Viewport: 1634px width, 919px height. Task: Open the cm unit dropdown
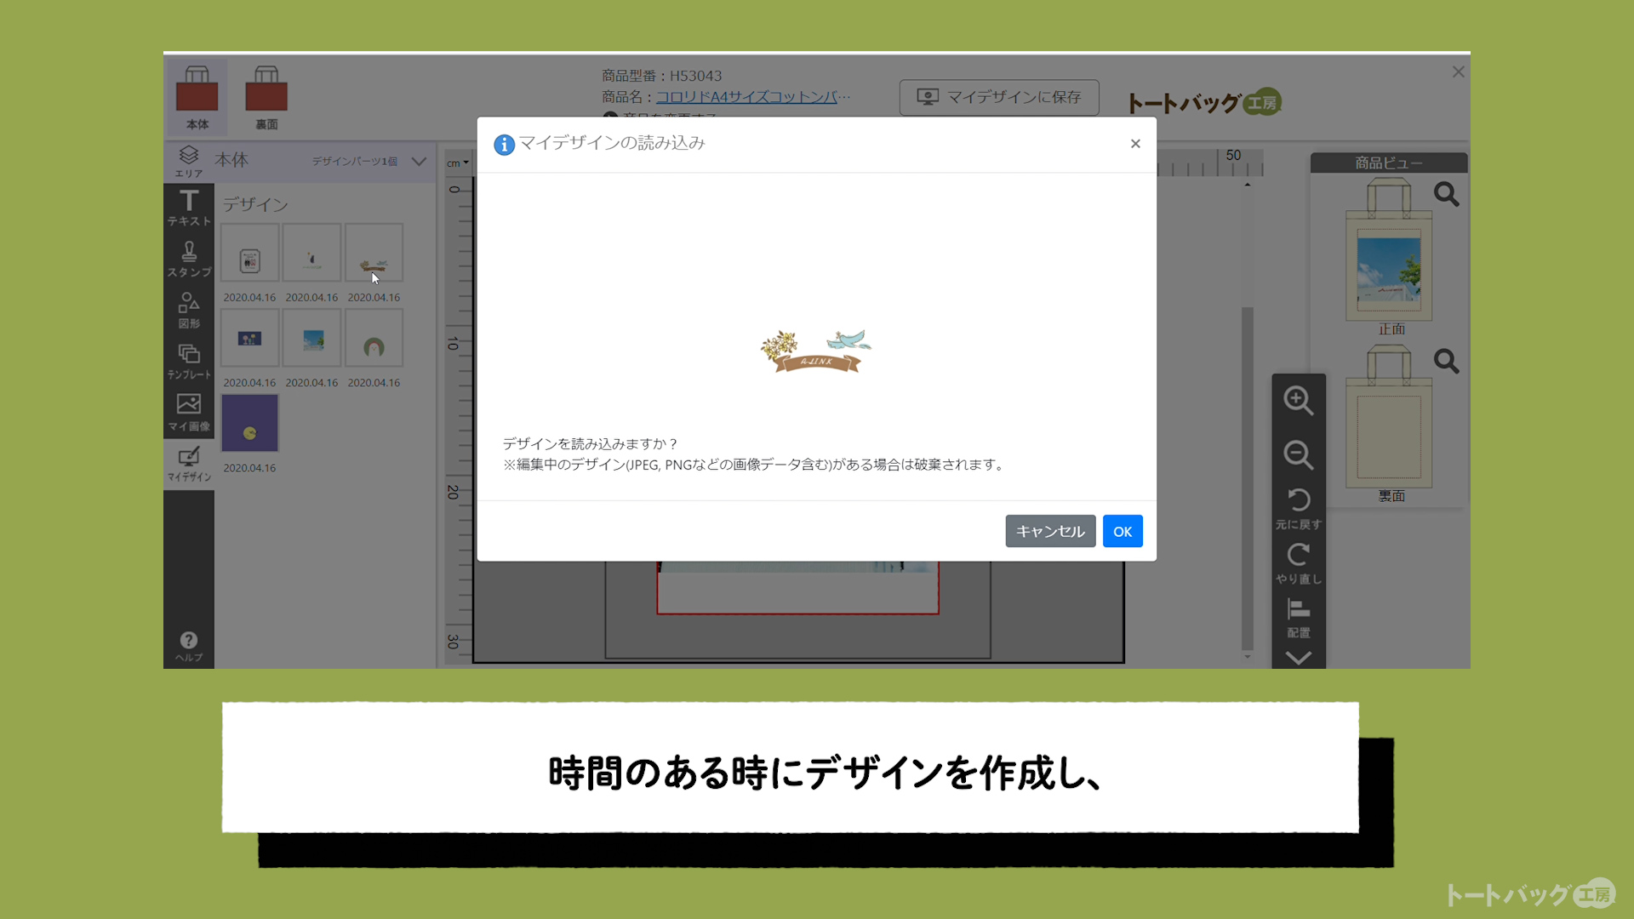coord(458,163)
